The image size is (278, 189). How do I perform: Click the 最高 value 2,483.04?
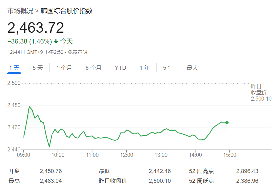click(51, 181)
